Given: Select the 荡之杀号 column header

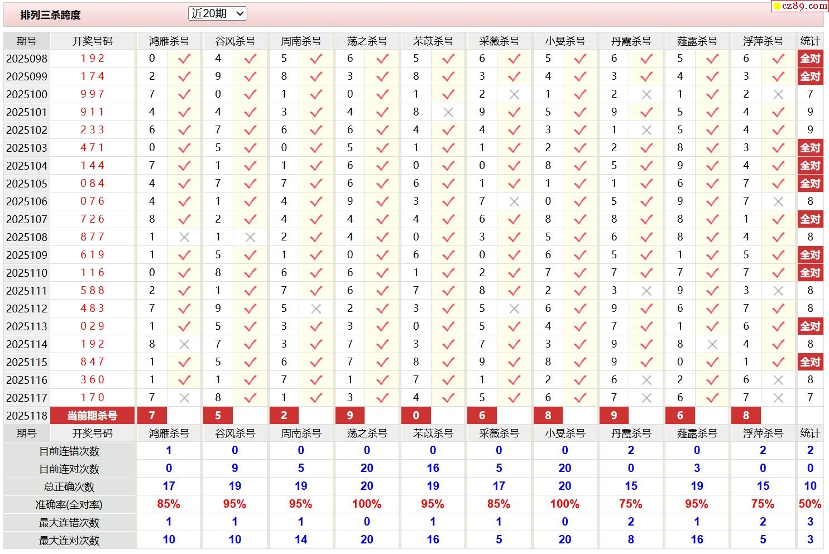Looking at the screenshot, I should coord(367,41).
